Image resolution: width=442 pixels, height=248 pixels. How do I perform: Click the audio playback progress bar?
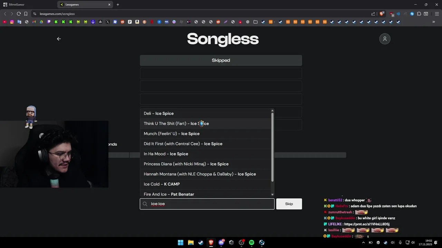227,155
